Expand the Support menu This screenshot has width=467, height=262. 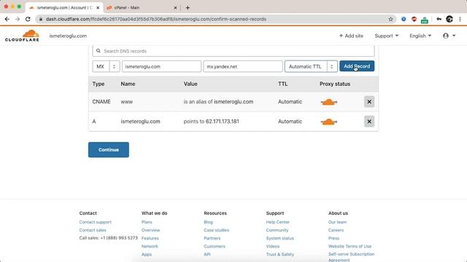[386, 36]
